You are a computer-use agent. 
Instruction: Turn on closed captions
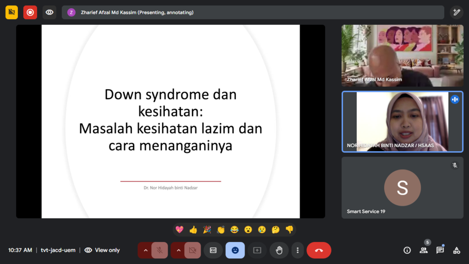coord(213,250)
